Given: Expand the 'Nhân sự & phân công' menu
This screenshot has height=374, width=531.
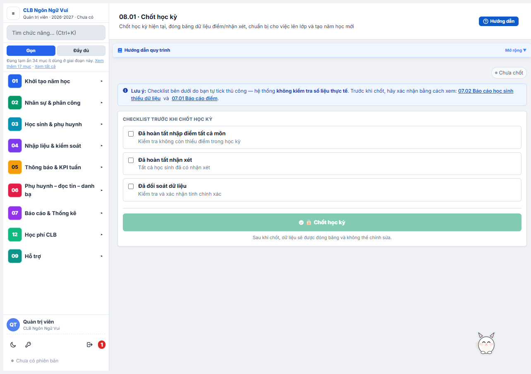Looking at the screenshot, I should (x=56, y=103).
